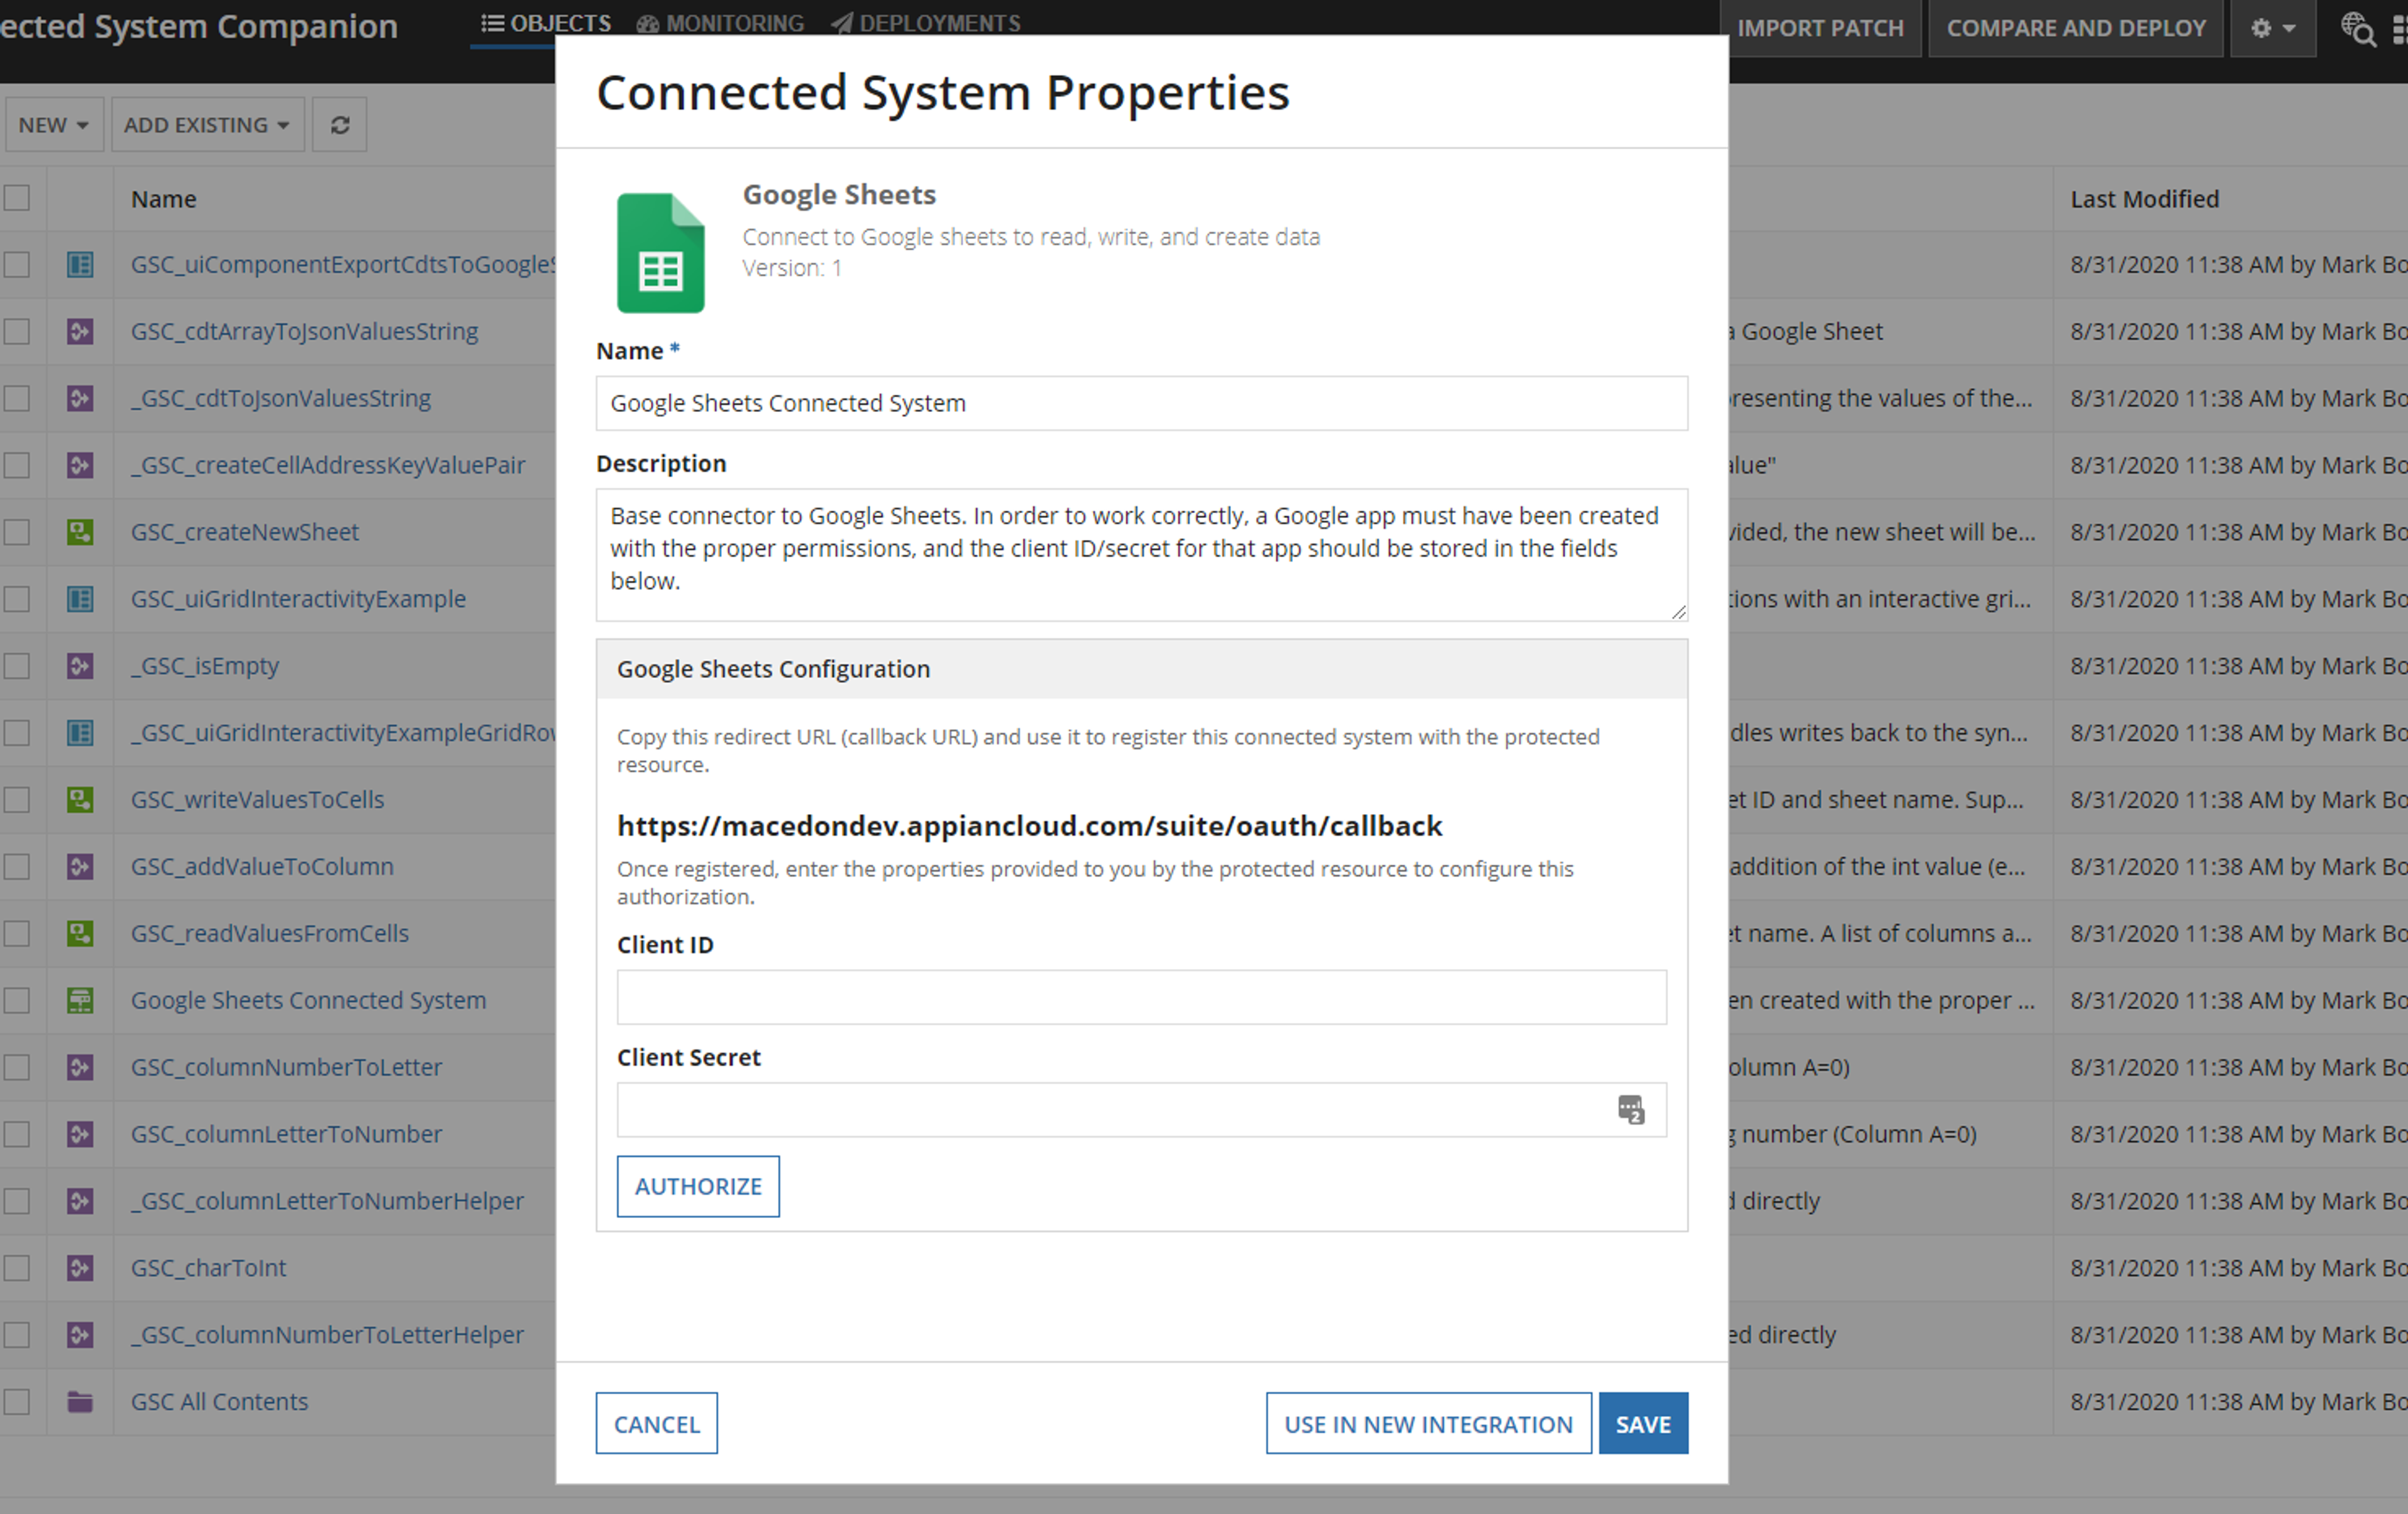Click the Client Secret input field
Screen dimensions: 2408x1514
tap(1142, 1110)
